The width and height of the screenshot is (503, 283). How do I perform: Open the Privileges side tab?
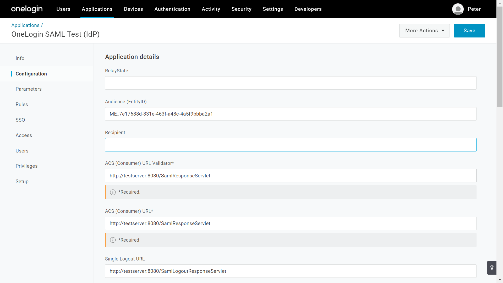click(26, 166)
